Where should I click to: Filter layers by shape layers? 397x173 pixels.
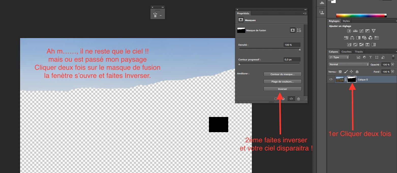(x=377, y=57)
